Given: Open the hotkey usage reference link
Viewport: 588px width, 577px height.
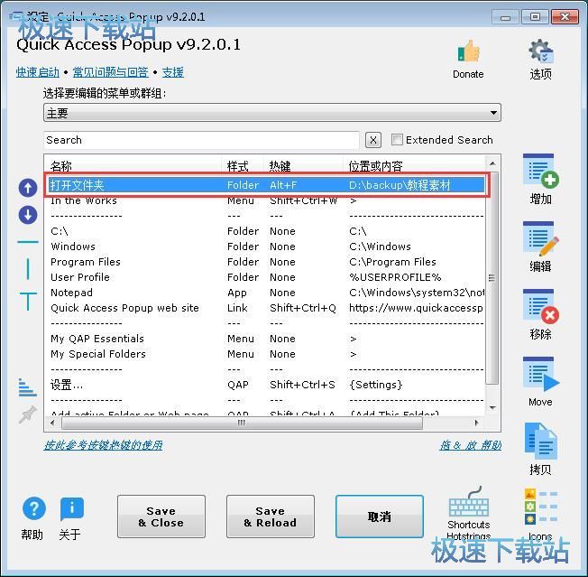Looking at the screenshot, I should point(103,445).
